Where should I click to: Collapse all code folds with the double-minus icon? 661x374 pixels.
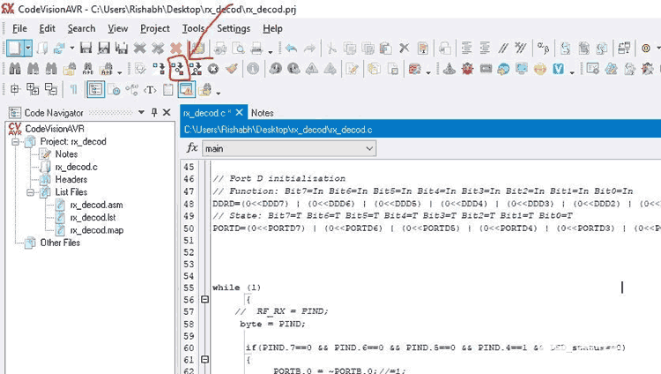(51, 89)
